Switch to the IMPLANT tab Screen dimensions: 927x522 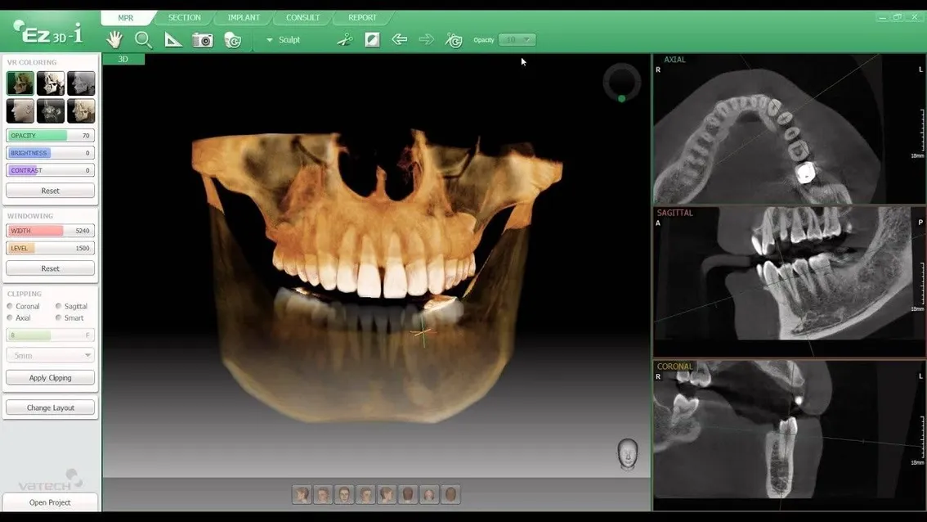pyautogui.click(x=244, y=17)
